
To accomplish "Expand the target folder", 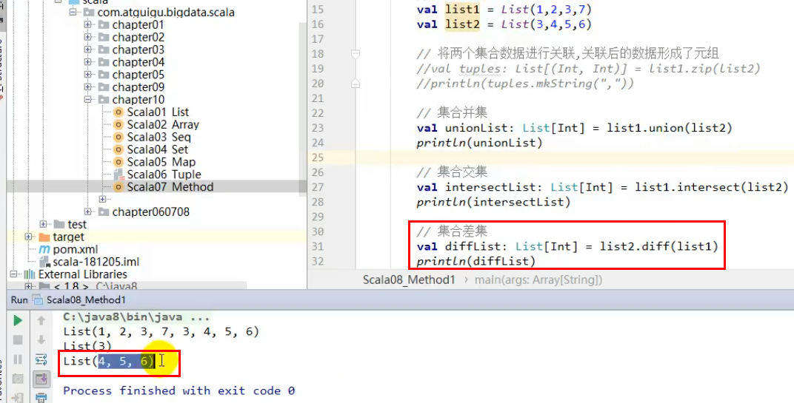I will pos(28,237).
